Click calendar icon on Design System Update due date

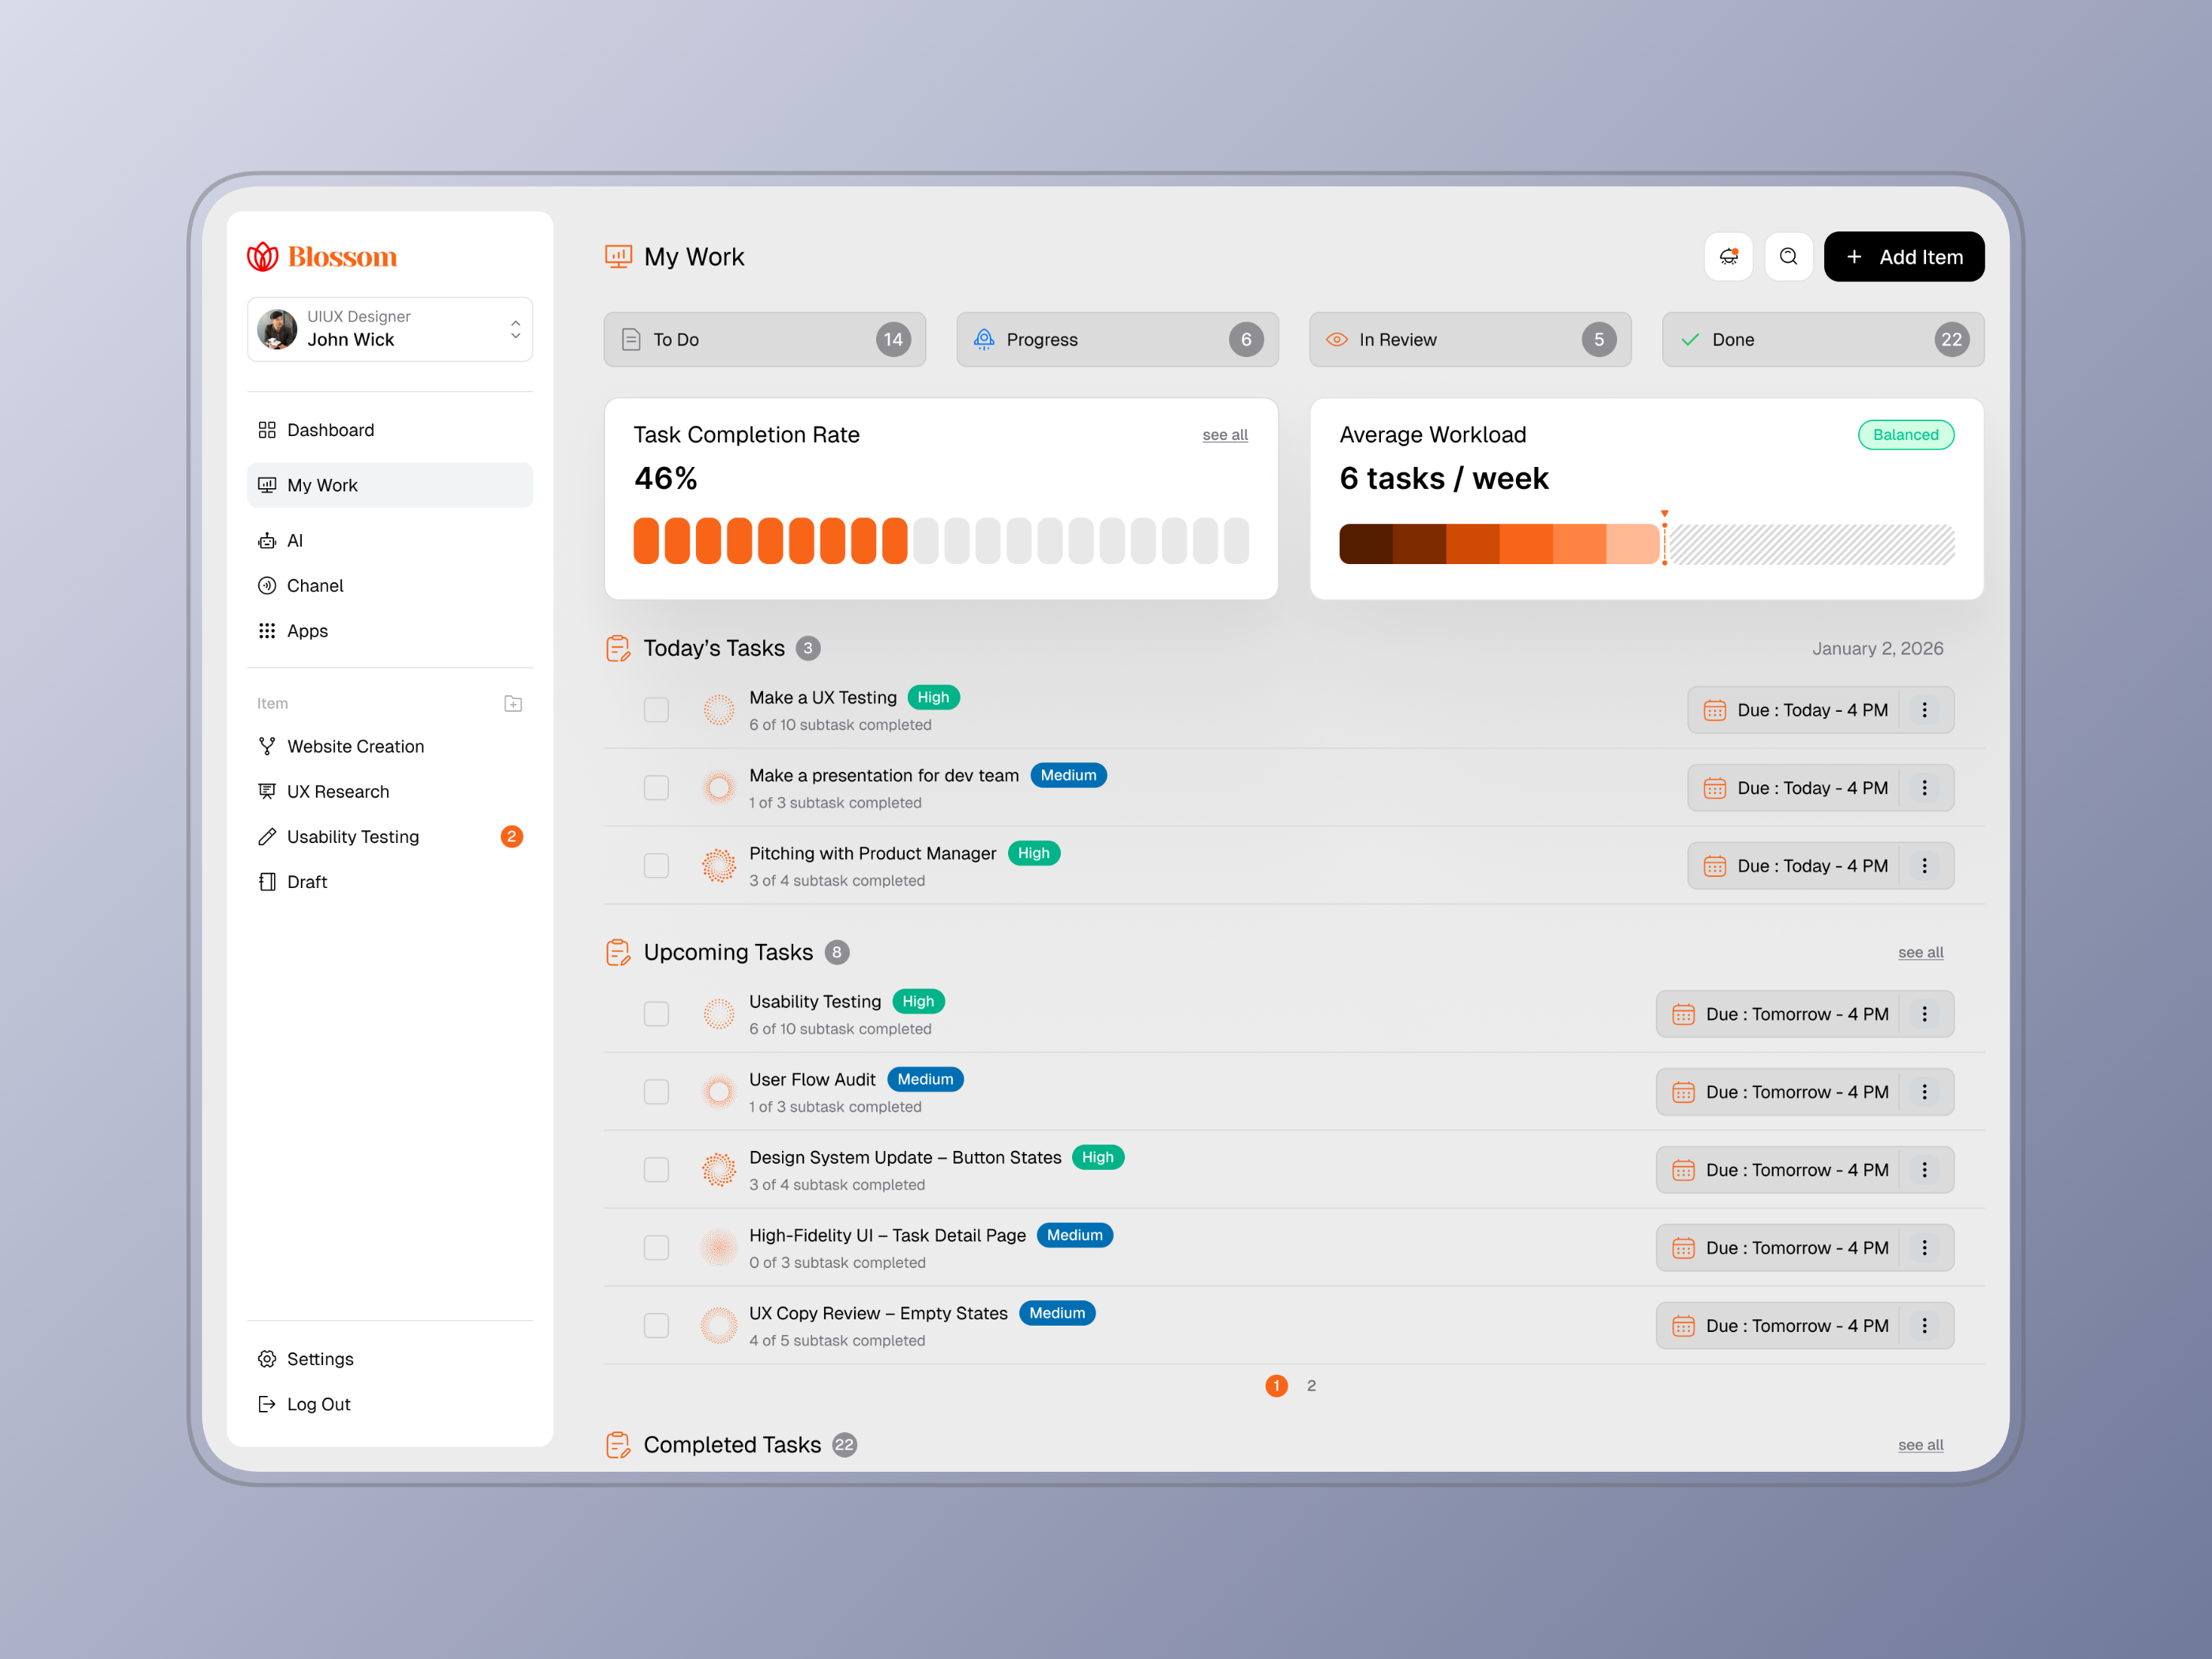pos(1683,1170)
